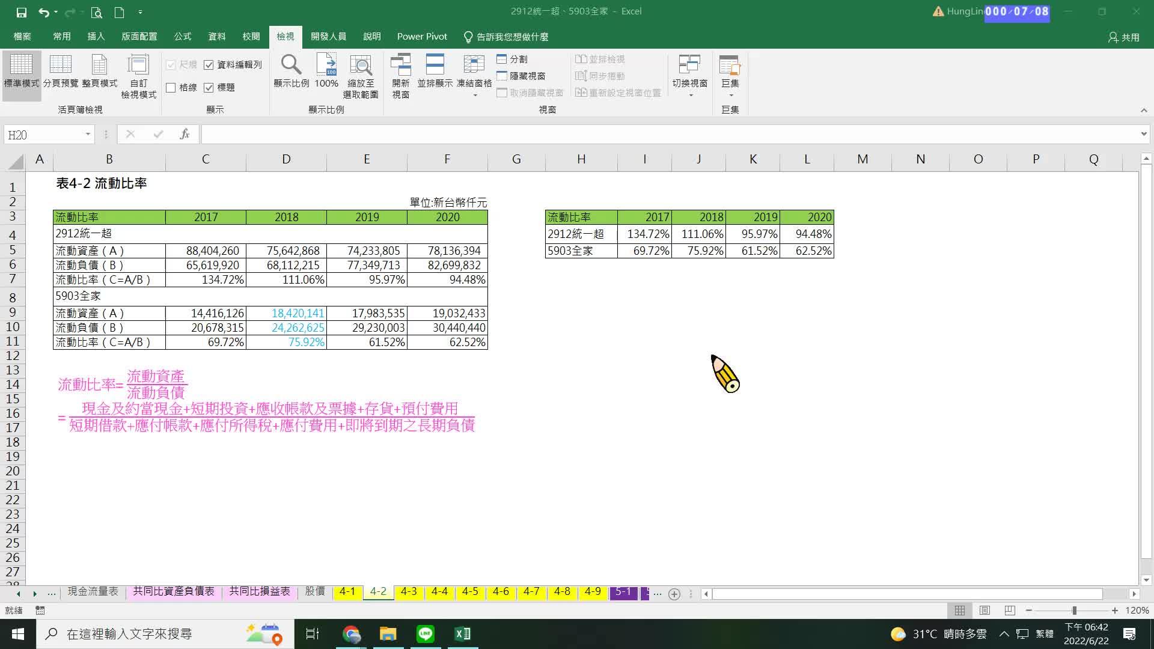This screenshot has height=649, width=1154.
Task: Switch to Page Layout view in status bar
Action: click(985, 611)
